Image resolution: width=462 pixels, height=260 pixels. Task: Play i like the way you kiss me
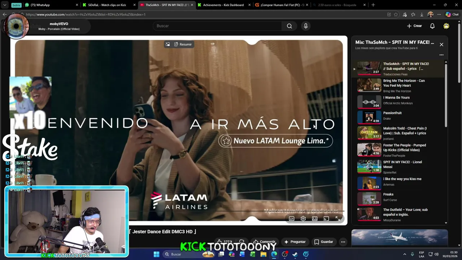click(x=398, y=183)
